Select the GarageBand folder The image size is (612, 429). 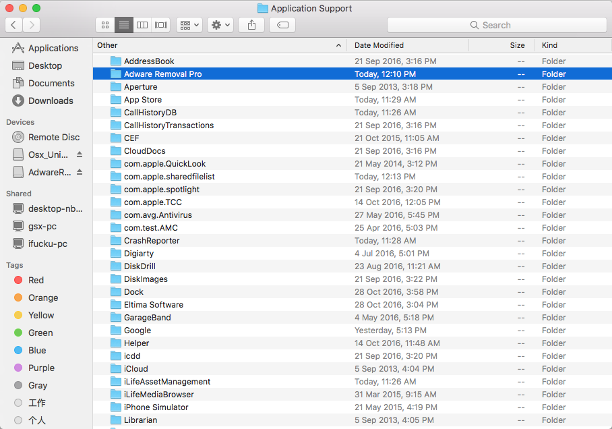150,317
